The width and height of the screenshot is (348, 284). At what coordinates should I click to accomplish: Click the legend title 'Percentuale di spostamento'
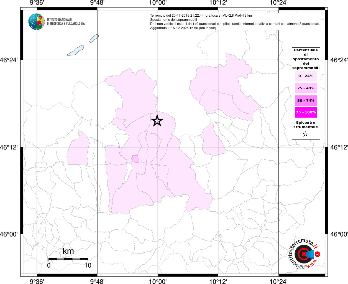[306, 59]
